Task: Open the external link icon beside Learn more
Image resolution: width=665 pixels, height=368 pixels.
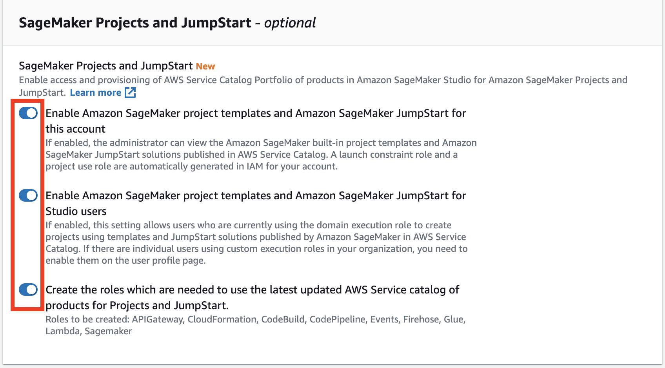Action: tap(130, 93)
